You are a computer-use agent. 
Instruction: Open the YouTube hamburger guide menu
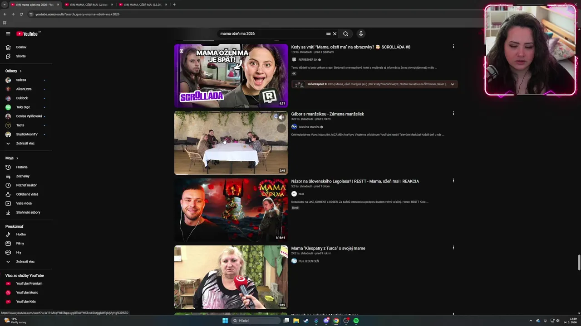point(8,34)
